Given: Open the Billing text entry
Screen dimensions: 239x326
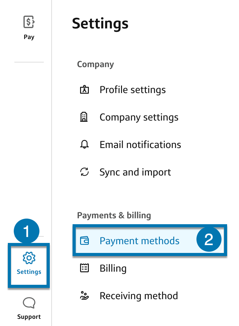Looking at the screenshot, I should pos(113,268).
